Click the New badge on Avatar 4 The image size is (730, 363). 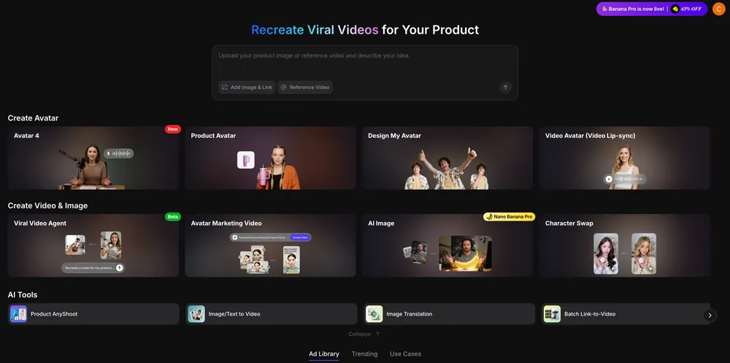(x=173, y=129)
